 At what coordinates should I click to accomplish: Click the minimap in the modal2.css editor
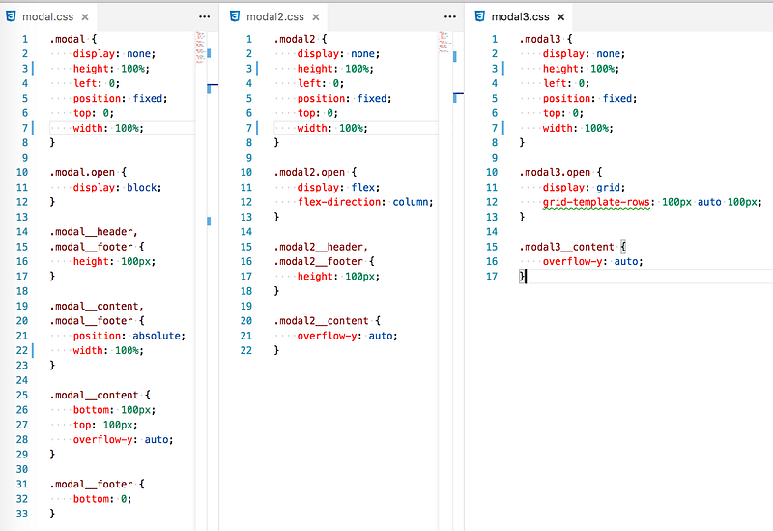444,43
